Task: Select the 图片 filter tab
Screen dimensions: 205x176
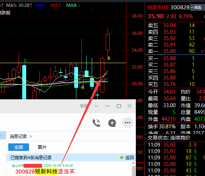Action: click(42, 147)
